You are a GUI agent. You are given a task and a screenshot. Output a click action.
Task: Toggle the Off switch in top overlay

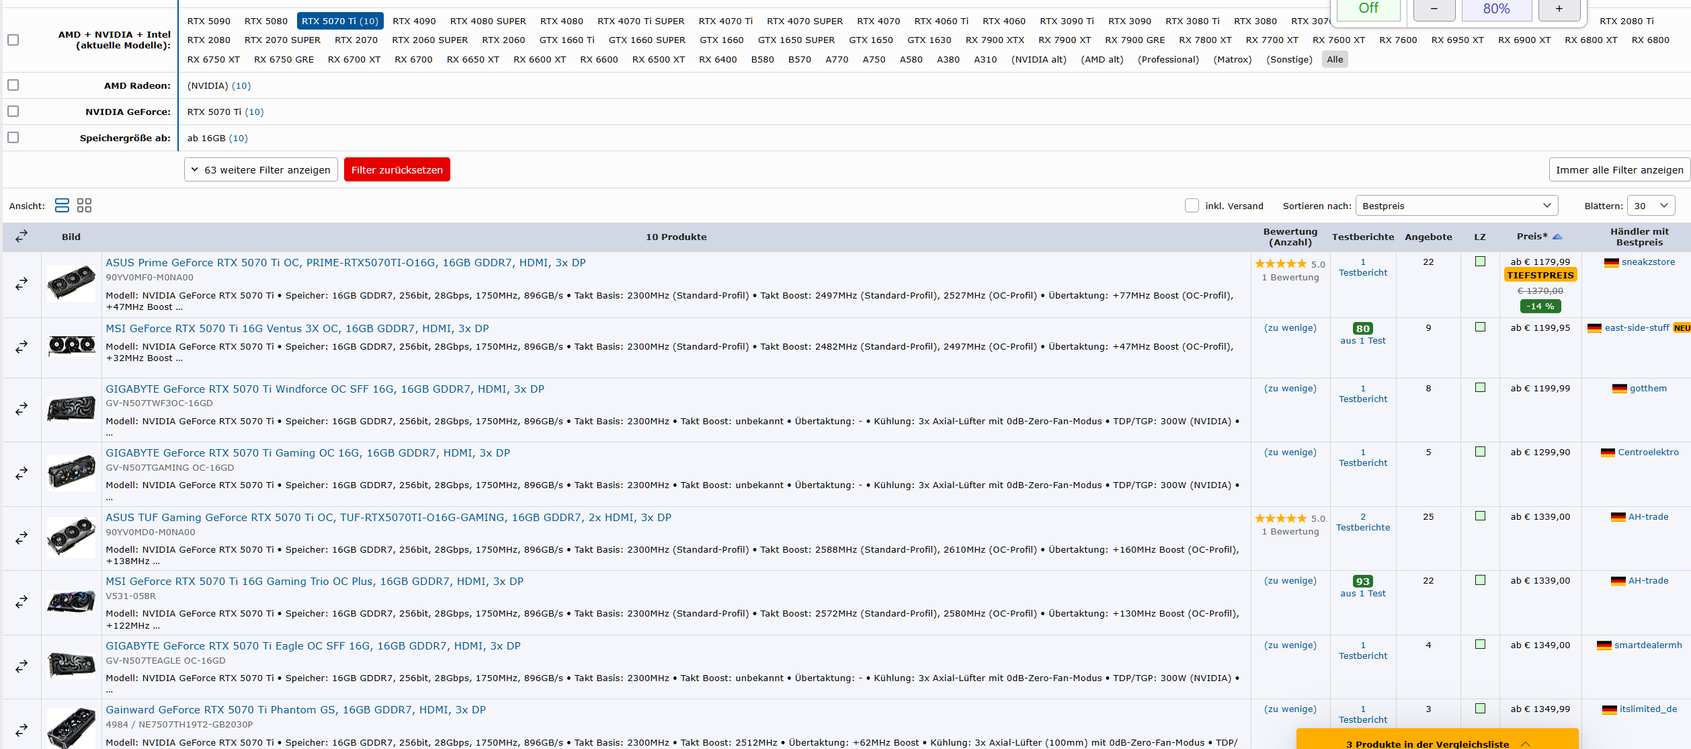tap(1368, 9)
